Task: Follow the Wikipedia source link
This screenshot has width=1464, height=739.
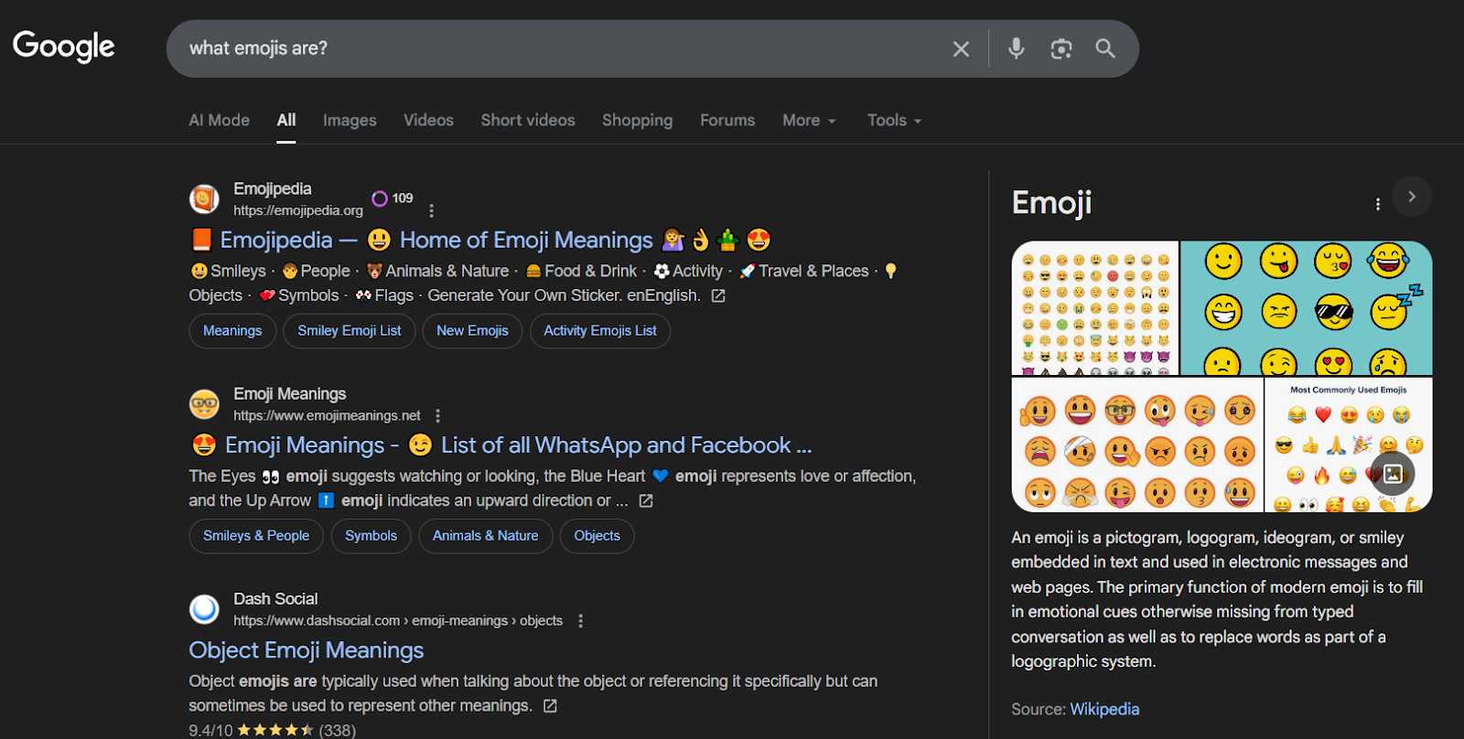Action: [x=1104, y=709]
